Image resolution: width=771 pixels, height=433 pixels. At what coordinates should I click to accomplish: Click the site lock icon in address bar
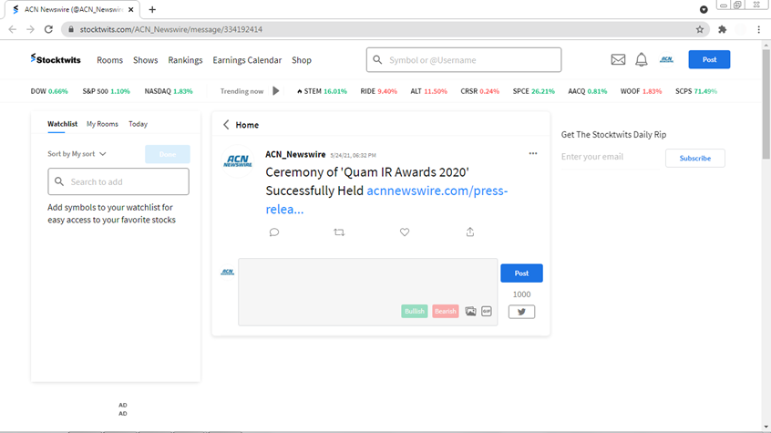coord(71,29)
